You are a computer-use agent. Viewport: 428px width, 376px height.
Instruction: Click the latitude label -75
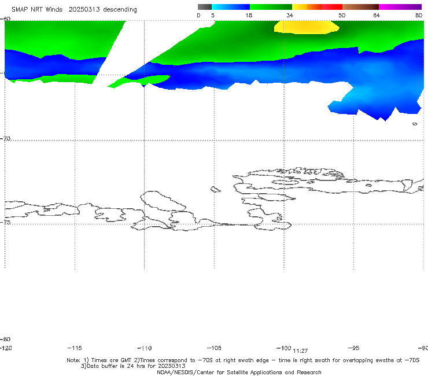pos(5,223)
